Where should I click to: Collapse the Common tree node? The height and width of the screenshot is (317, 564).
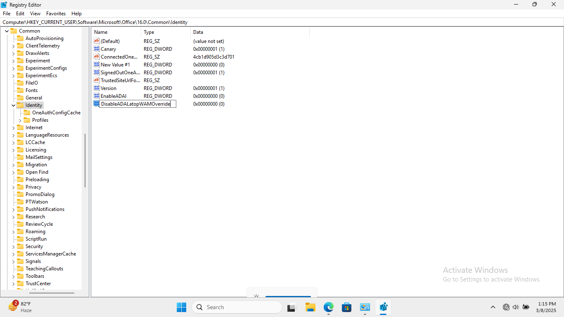7,31
